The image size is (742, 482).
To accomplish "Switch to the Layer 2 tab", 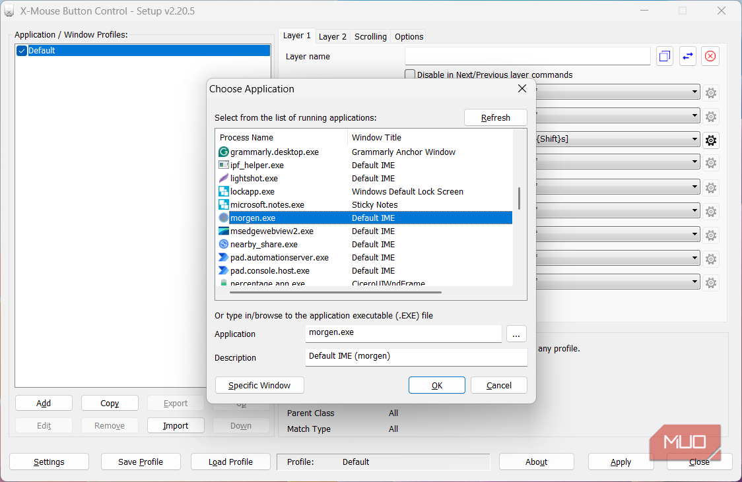I will (332, 36).
